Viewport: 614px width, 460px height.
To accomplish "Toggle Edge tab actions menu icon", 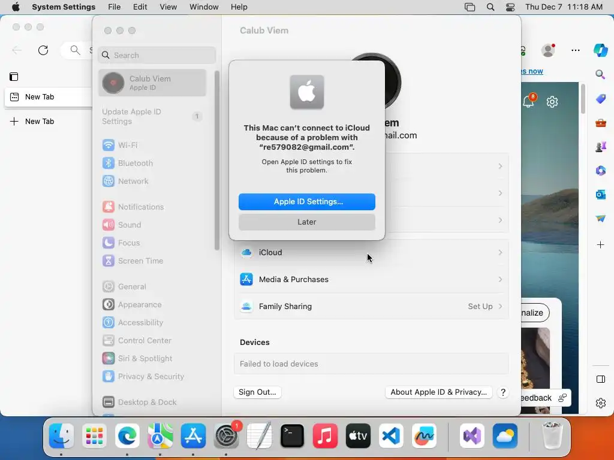I will point(14,77).
